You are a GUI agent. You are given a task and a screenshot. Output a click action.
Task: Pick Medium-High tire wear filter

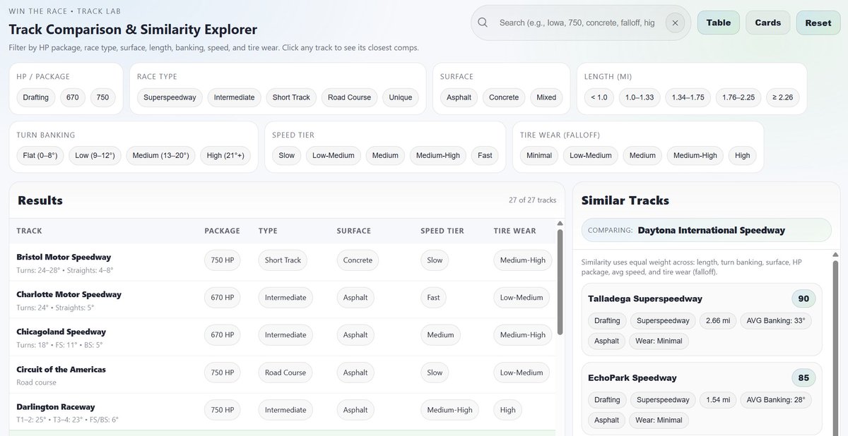tap(695, 155)
